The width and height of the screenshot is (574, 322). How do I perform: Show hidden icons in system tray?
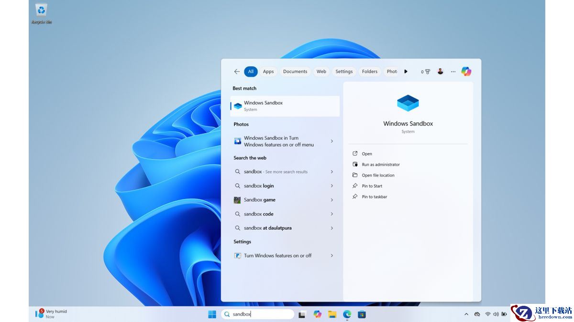(466, 314)
